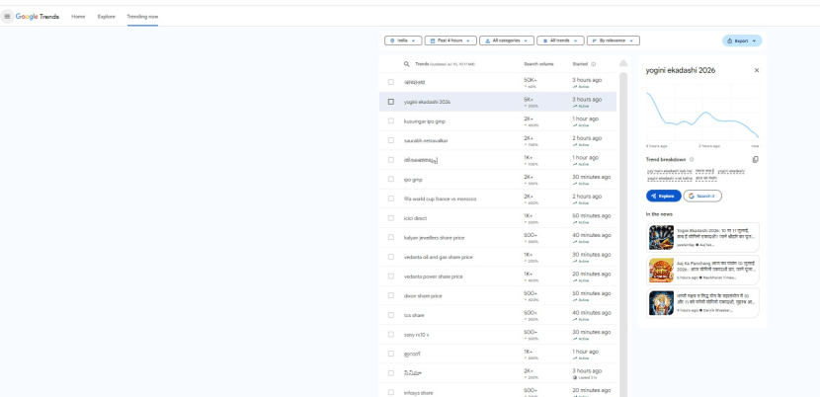Switch to the Explore tab

(106, 16)
